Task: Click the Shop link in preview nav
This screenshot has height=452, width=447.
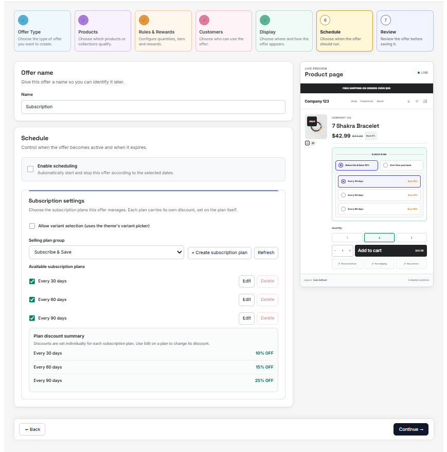Action: coord(354,102)
